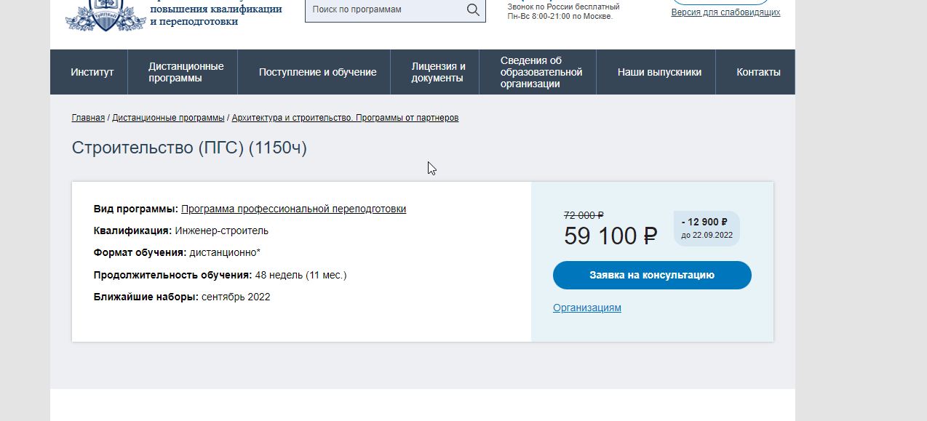Open 'Архитектура и строительство' breadcrumb link
Image resolution: width=927 pixels, height=421 pixels.
pos(345,118)
